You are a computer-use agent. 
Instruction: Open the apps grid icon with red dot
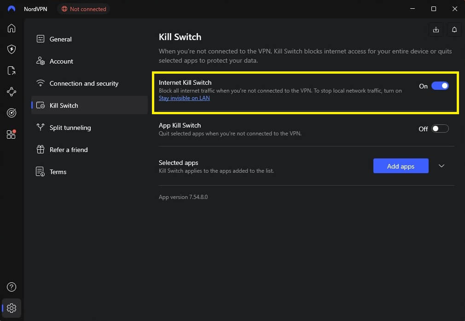pos(12,134)
